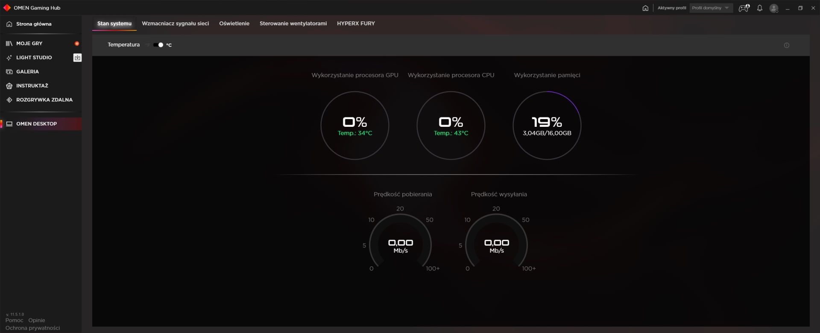The width and height of the screenshot is (820, 333).
Task: Toggle temperature unit between °F and °C
Action: tap(158, 45)
